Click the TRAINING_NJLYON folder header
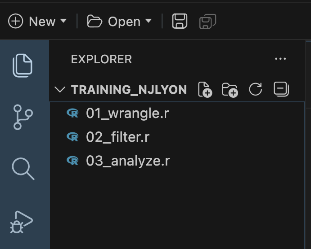The image size is (311, 249). click(129, 89)
